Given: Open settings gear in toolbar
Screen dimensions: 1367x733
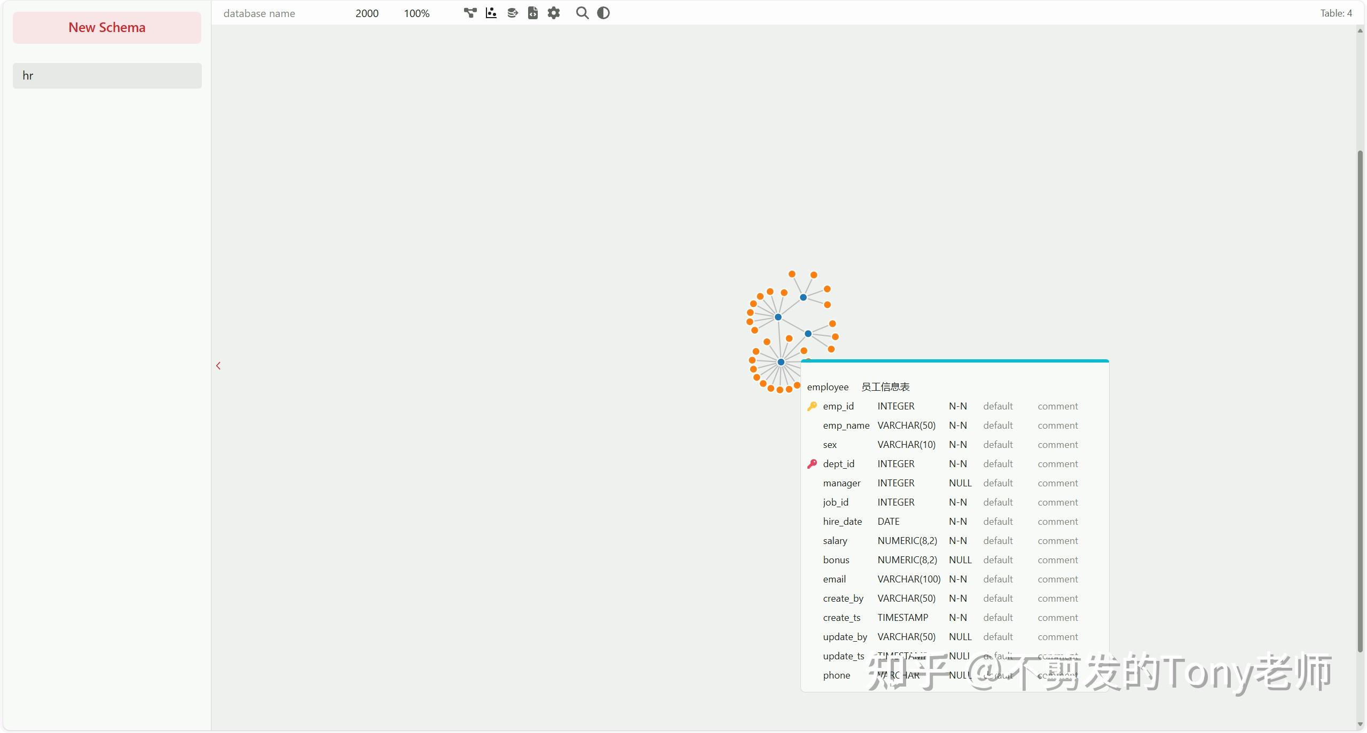Looking at the screenshot, I should (554, 13).
